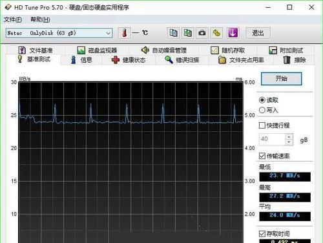This screenshot has height=243, width=323.
Task: Switch to 错误扫描 error scan tab
Action: tap(182, 60)
